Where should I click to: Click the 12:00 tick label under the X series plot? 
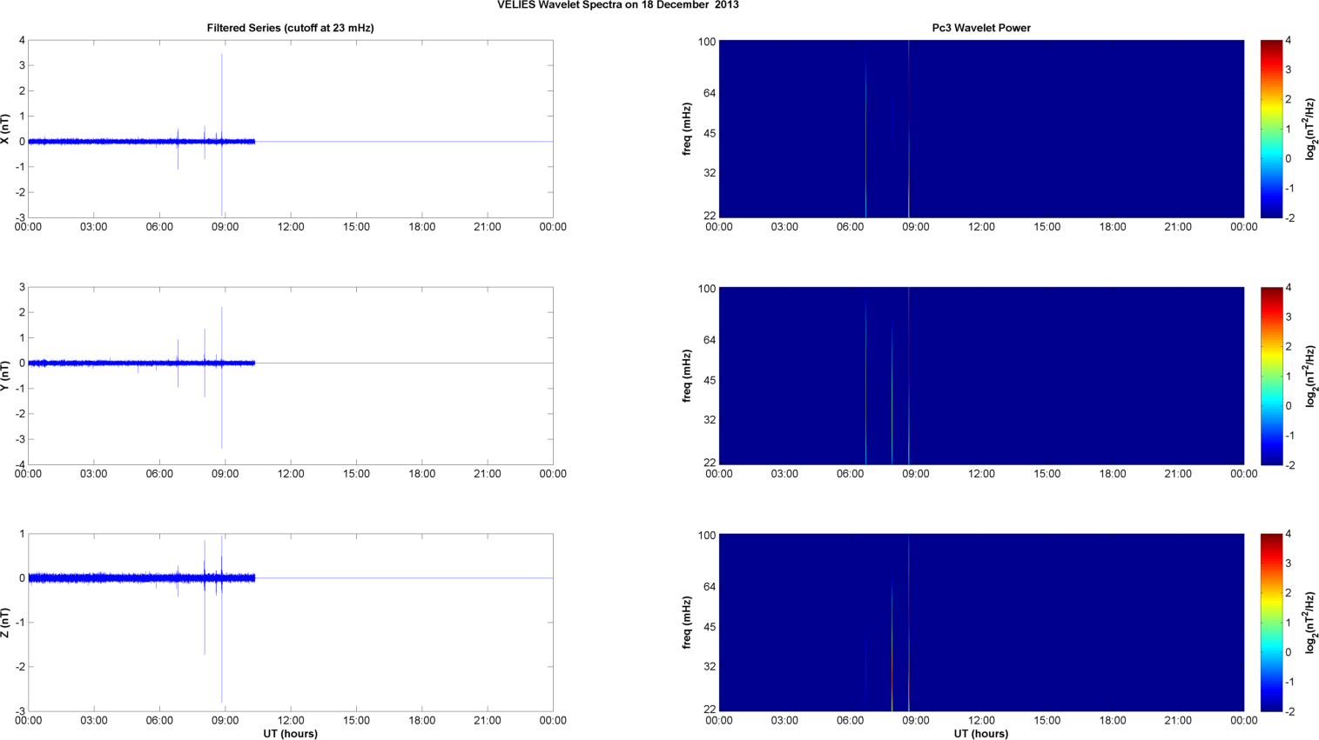291,227
